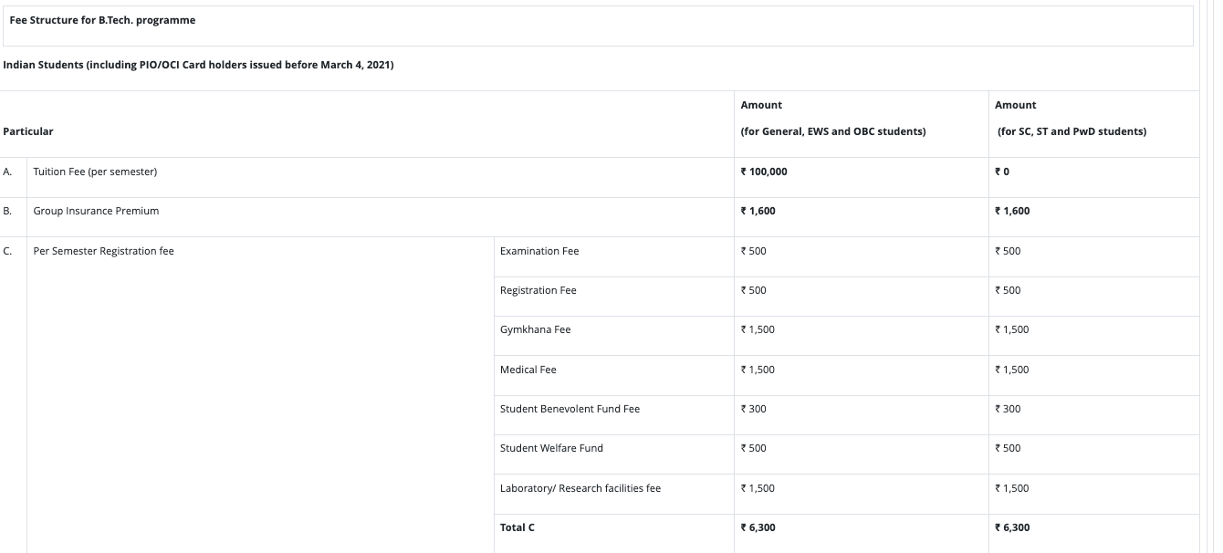The width and height of the screenshot is (1223, 553).
Task: Click the 'Total C' bold cell
Action: tap(516, 527)
